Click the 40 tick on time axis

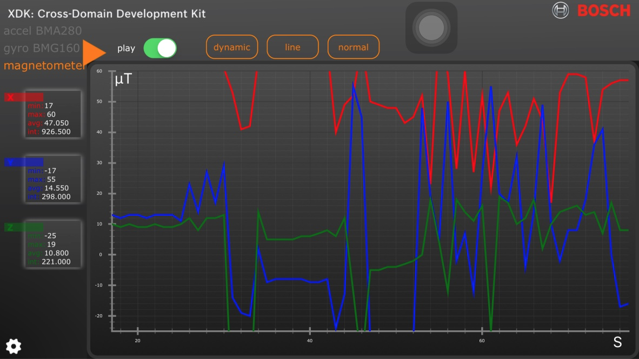click(x=310, y=341)
